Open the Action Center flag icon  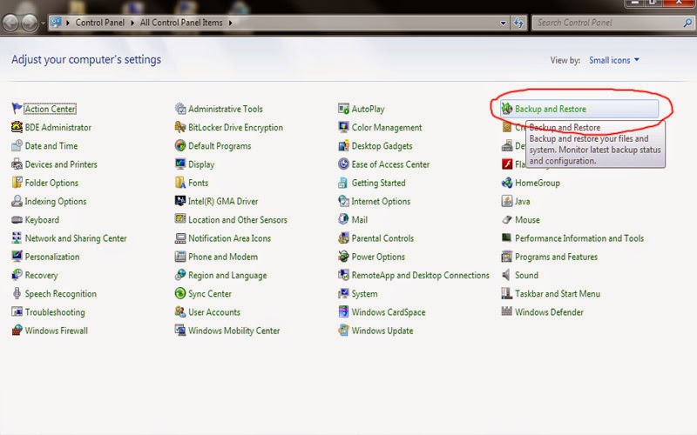pyautogui.click(x=17, y=108)
